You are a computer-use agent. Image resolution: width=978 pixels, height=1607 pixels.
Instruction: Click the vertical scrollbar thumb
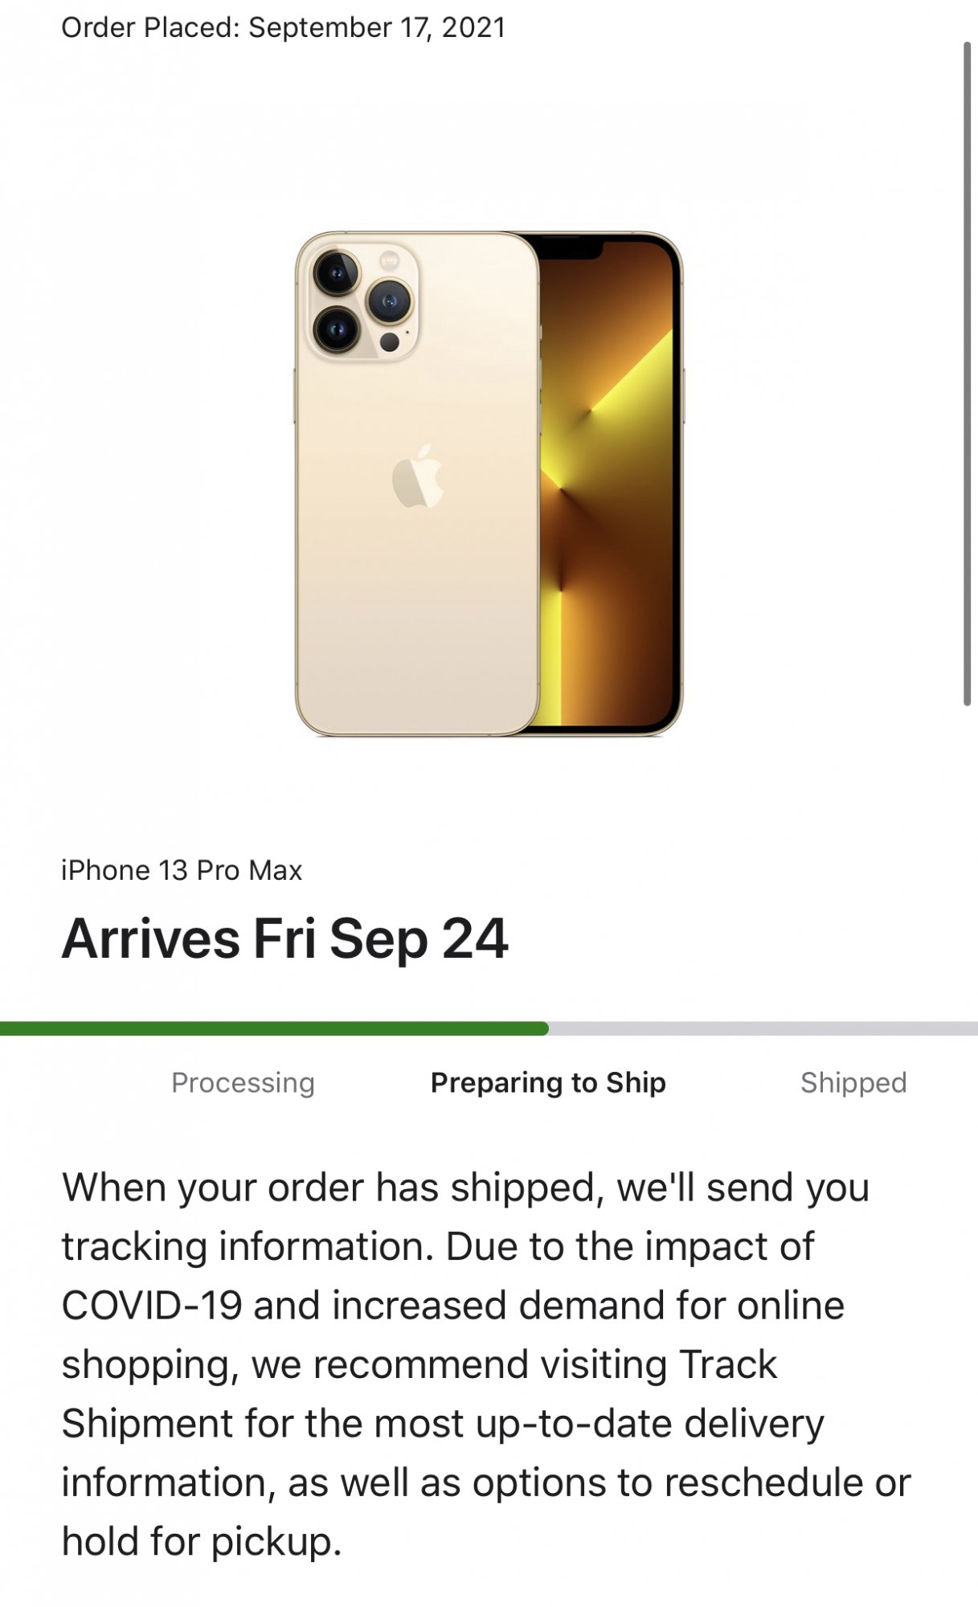point(968,374)
